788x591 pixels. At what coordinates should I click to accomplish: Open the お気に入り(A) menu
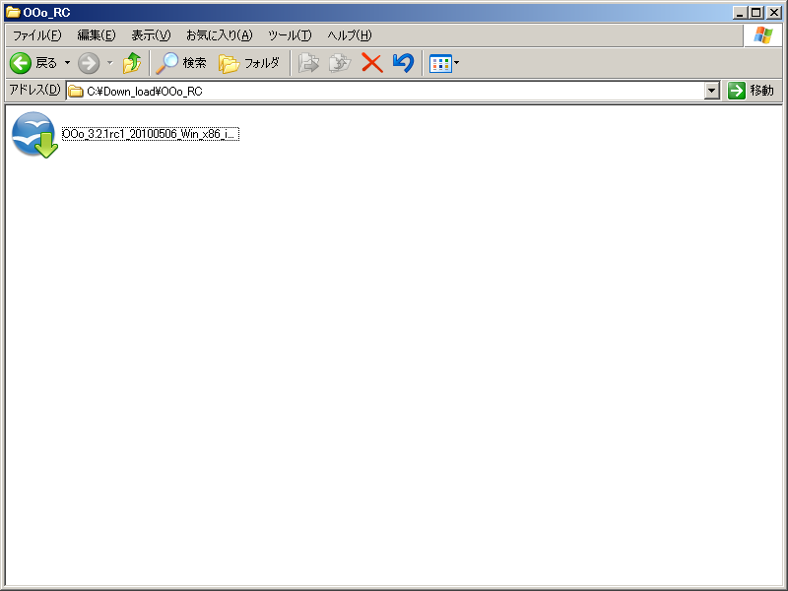pyautogui.click(x=219, y=35)
